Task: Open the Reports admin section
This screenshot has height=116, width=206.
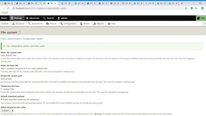Action: click(x=98, y=24)
